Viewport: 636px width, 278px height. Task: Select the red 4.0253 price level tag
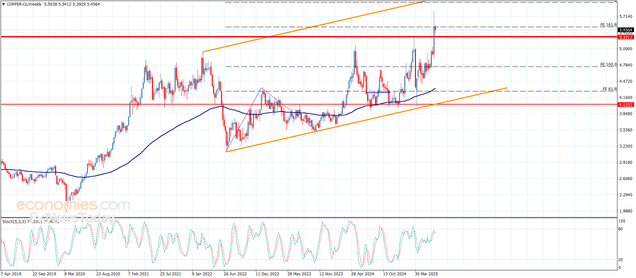click(x=626, y=105)
